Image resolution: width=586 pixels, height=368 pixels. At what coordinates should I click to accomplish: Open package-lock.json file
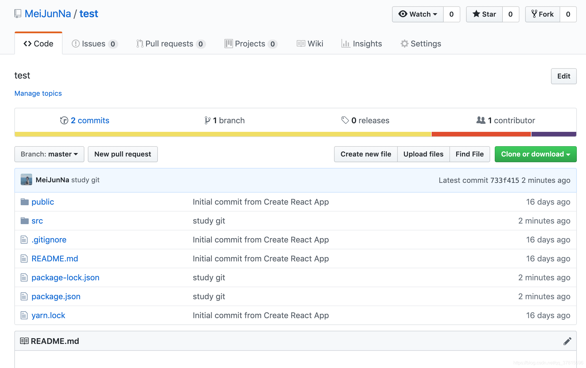pos(65,277)
